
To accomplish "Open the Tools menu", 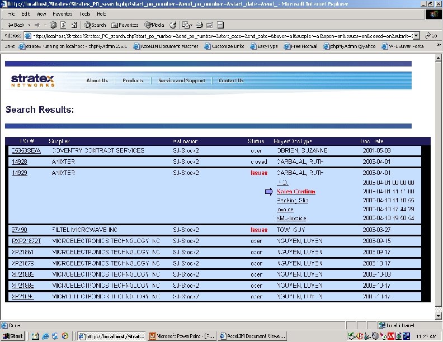I will point(85,14).
